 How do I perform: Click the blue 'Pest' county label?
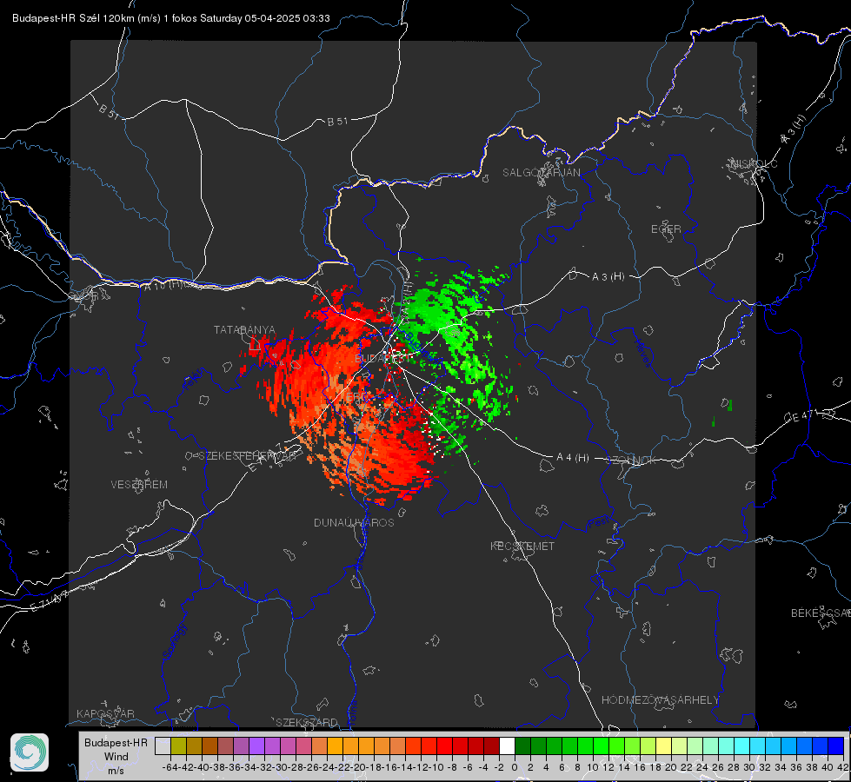598,523
